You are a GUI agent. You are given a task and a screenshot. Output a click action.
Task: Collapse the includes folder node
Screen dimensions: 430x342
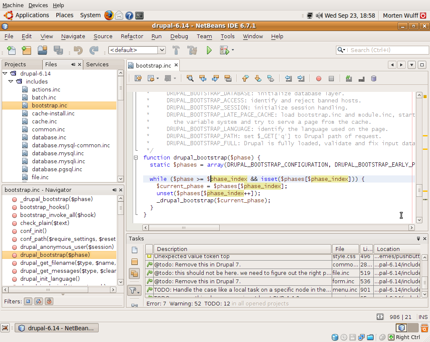click(x=10, y=81)
